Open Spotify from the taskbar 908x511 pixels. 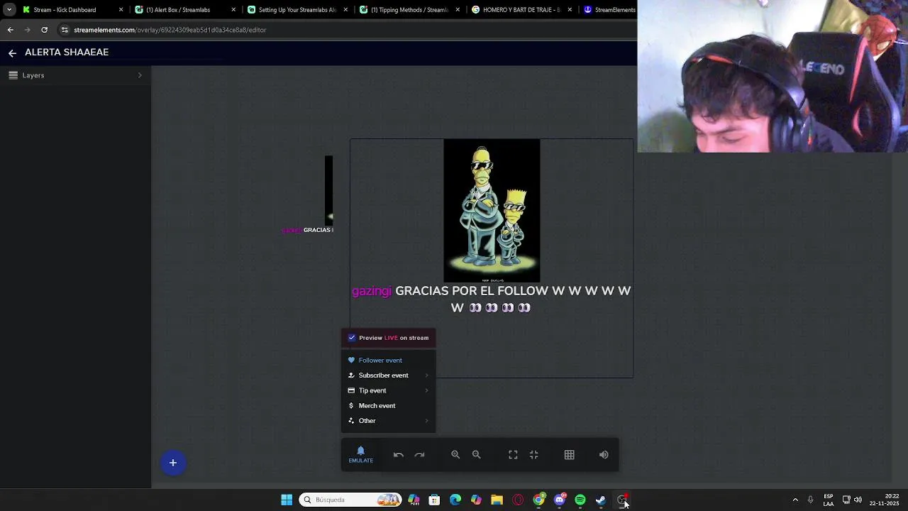(580, 500)
